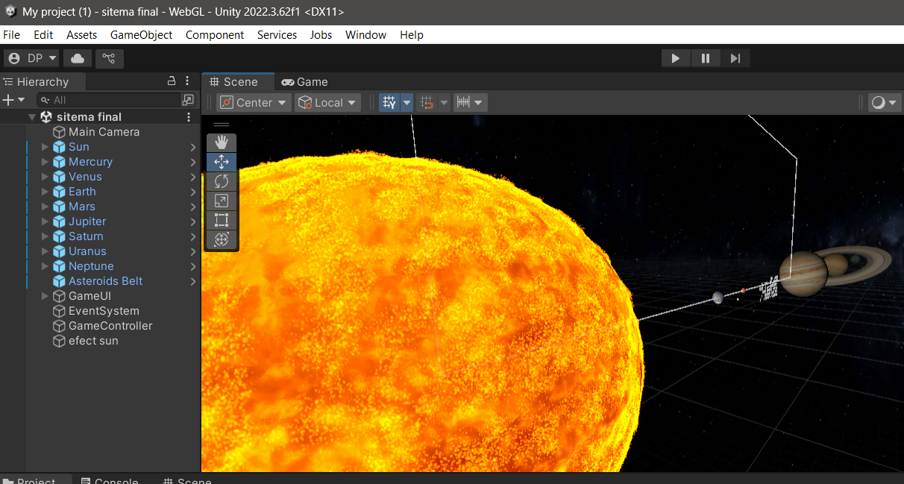Open the Window menu
Screen dimensions: 904x484
click(365, 35)
